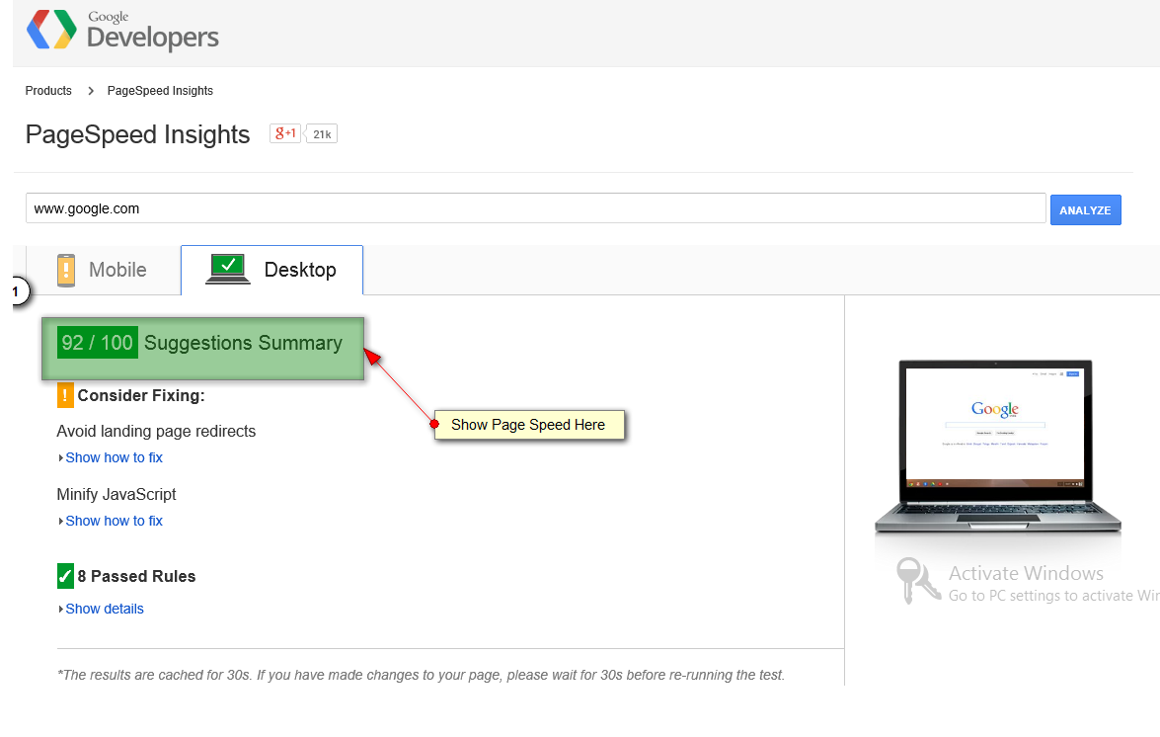Select the Desktop tab

(271, 270)
